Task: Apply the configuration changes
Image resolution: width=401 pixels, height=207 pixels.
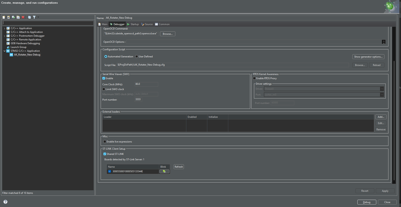Action: point(385,191)
